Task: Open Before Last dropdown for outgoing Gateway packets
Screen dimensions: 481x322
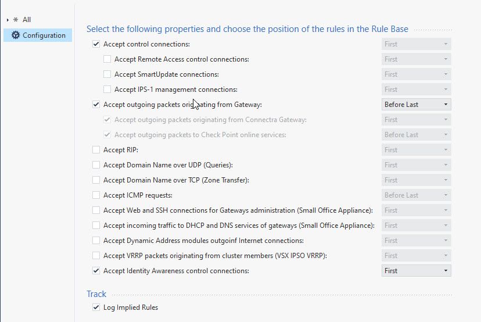Action: coord(416,105)
